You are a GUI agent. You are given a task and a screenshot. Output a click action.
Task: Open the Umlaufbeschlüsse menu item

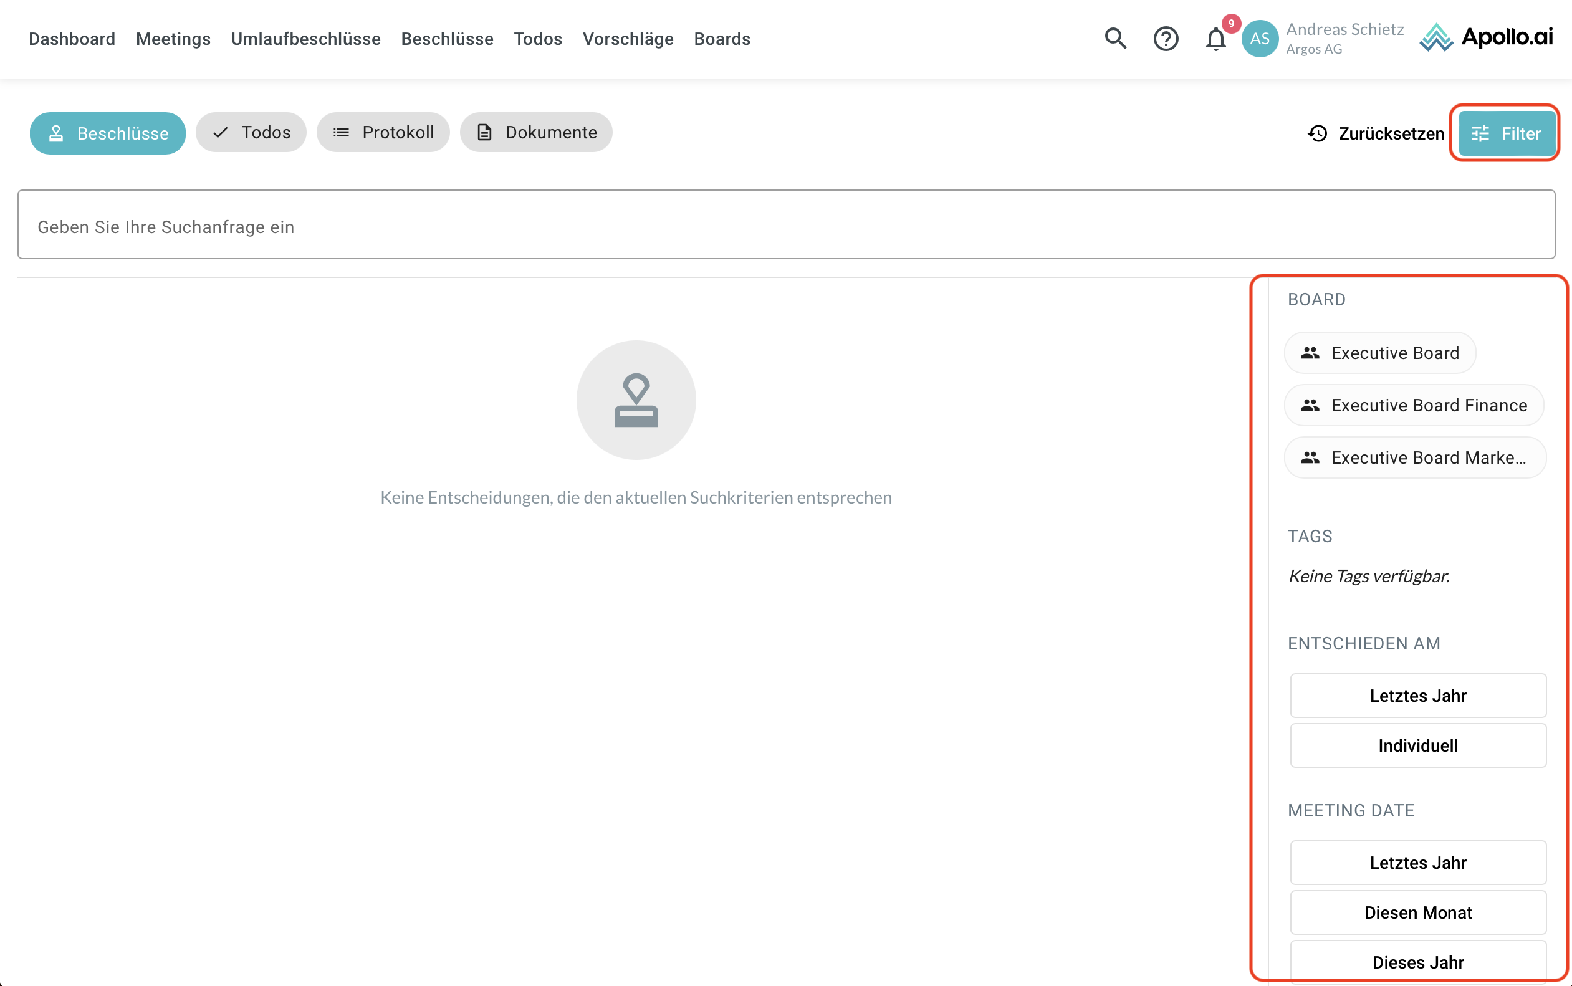[305, 39]
